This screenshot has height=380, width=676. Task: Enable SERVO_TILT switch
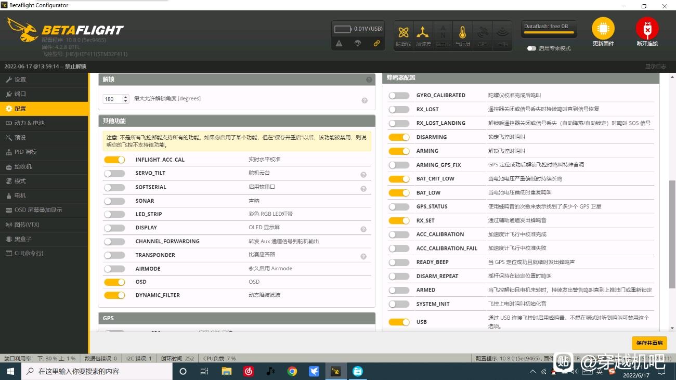[114, 173]
